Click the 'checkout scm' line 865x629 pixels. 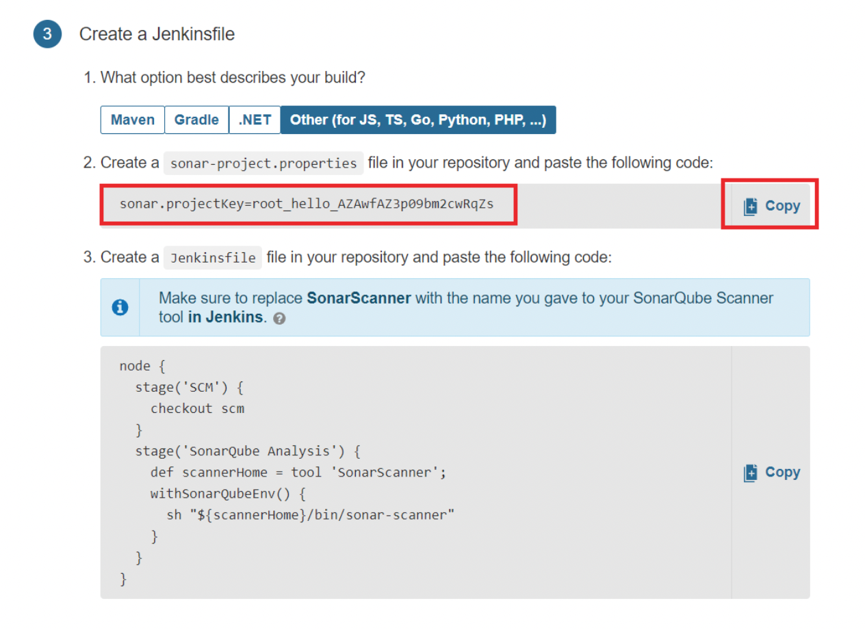[x=197, y=409]
